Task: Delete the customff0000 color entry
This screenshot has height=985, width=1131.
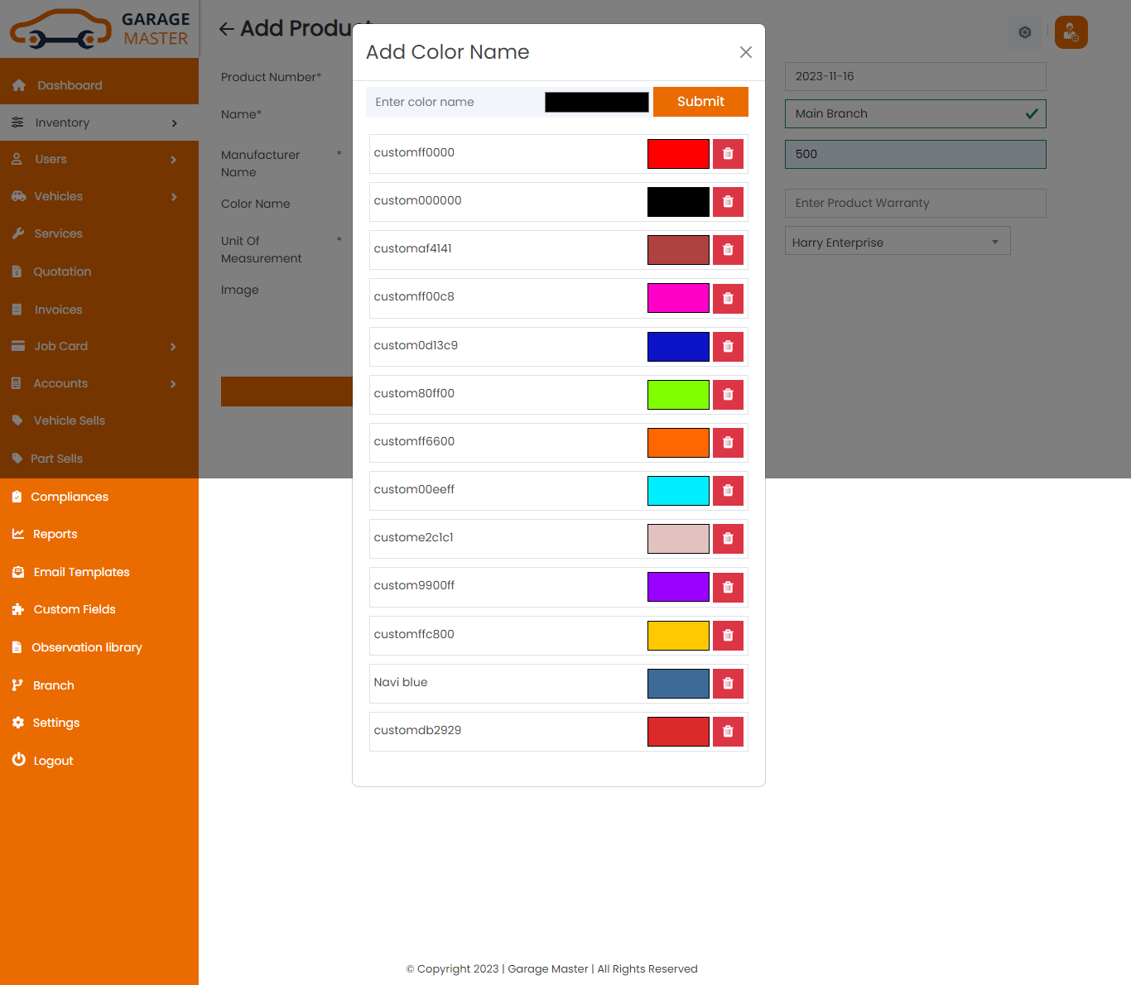Action: click(x=728, y=154)
